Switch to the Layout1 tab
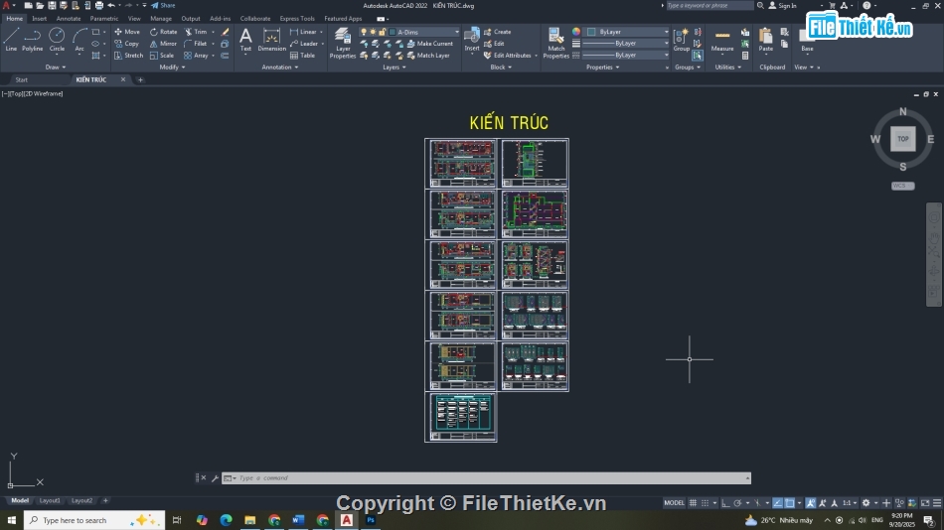Viewport: 944px width, 530px height. pyautogui.click(x=50, y=500)
